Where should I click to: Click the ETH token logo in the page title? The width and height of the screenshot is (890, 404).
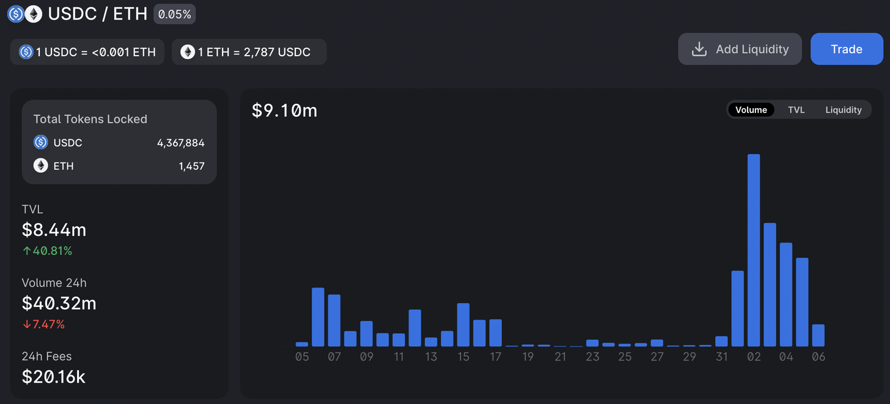point(33,14)
